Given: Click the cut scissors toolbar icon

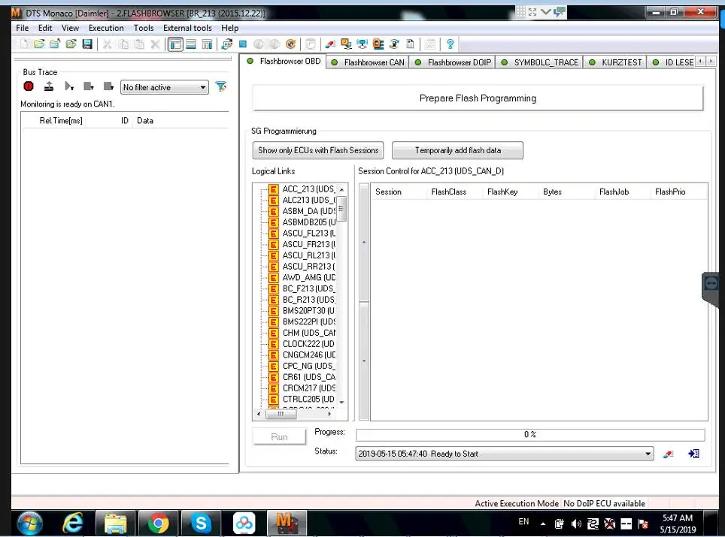Looking at the screenshot, I should coord(108,44).
